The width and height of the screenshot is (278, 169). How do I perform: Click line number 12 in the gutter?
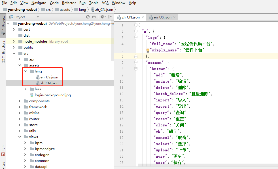click(x=122, y=94)
